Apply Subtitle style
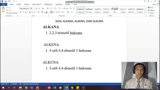The image size is (160, 90). tap(123, 10)
